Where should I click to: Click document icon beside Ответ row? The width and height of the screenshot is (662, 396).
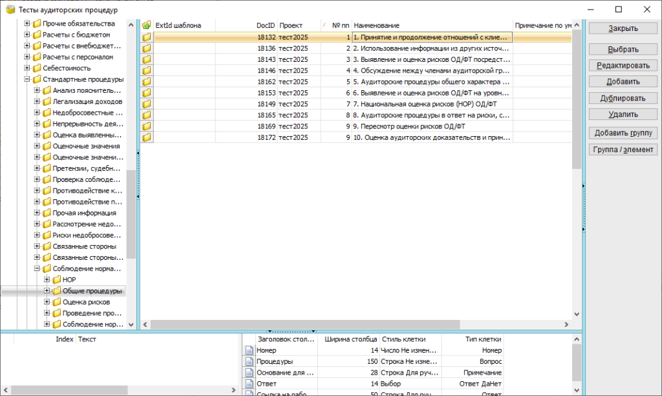coord(249,384)
